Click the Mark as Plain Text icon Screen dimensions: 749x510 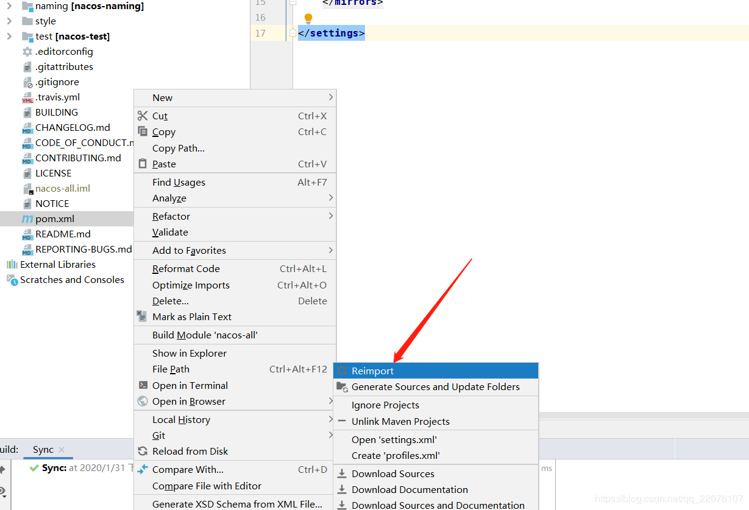coord(142,316)
